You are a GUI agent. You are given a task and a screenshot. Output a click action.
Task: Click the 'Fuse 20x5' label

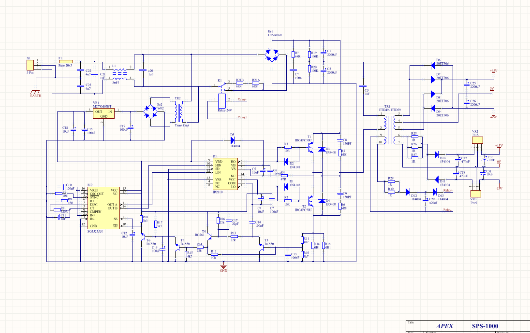click(65, 66)
